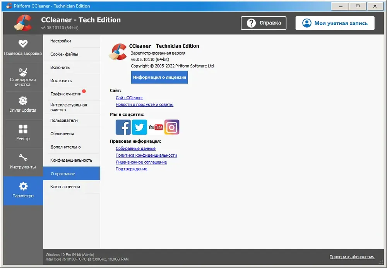Image resolution: width=387 pixels, height=268 pixels.
Task: Click Проверить обновления link
Action: click(x=352, y=257)
